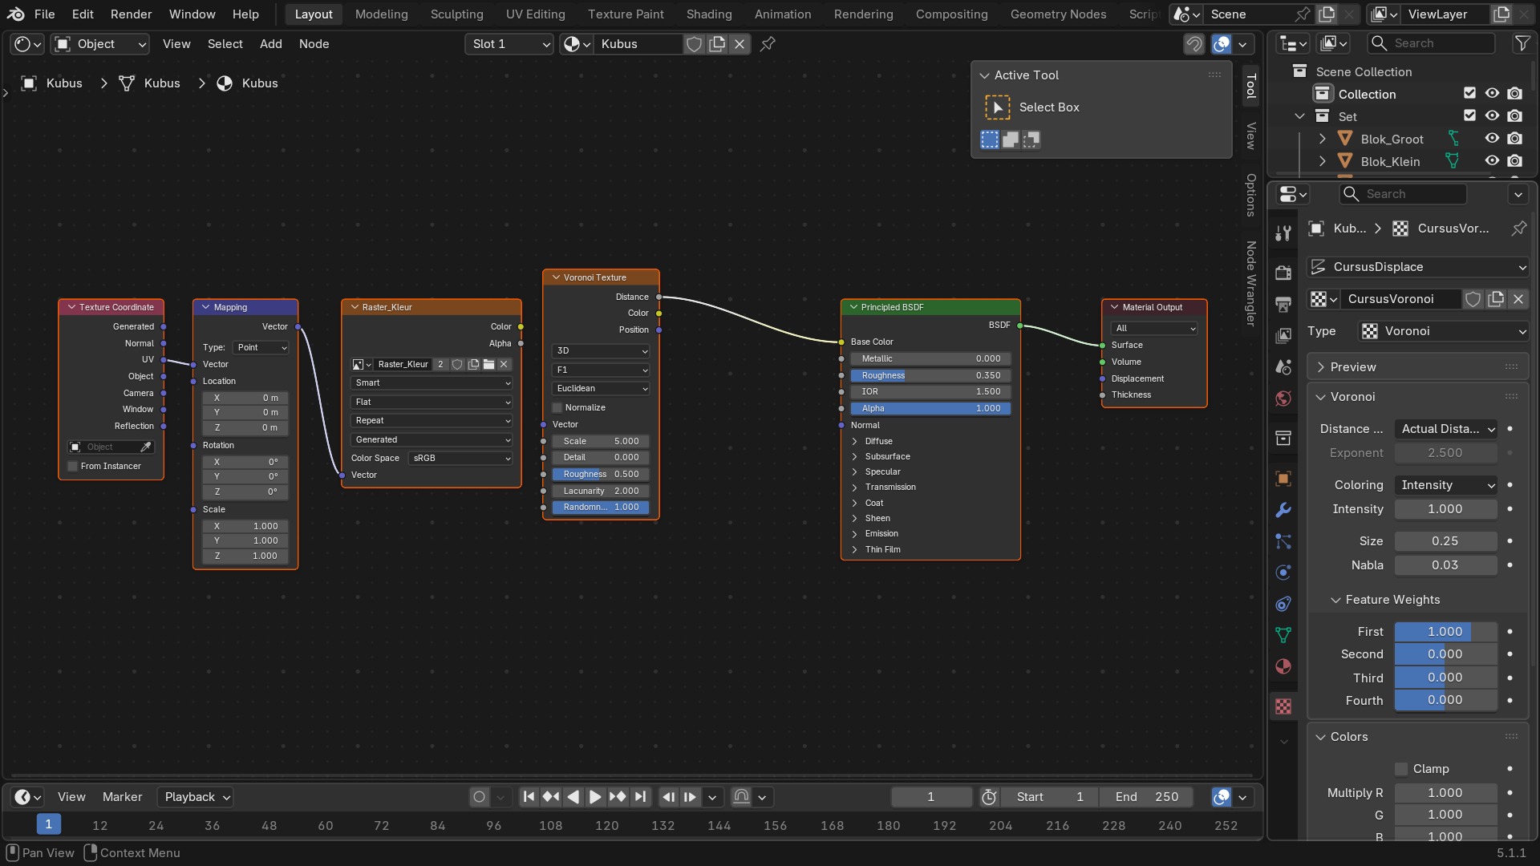The image size is (1540, 866).
Task: Open the Scene properties tab
Action: pos(1283,367)
